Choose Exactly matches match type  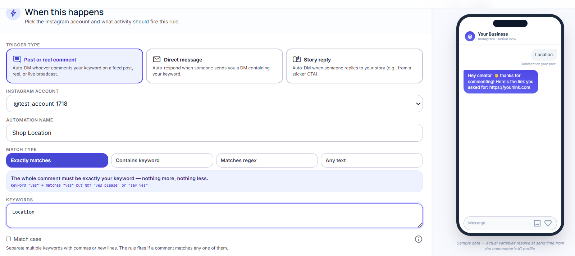click(57, 160)
